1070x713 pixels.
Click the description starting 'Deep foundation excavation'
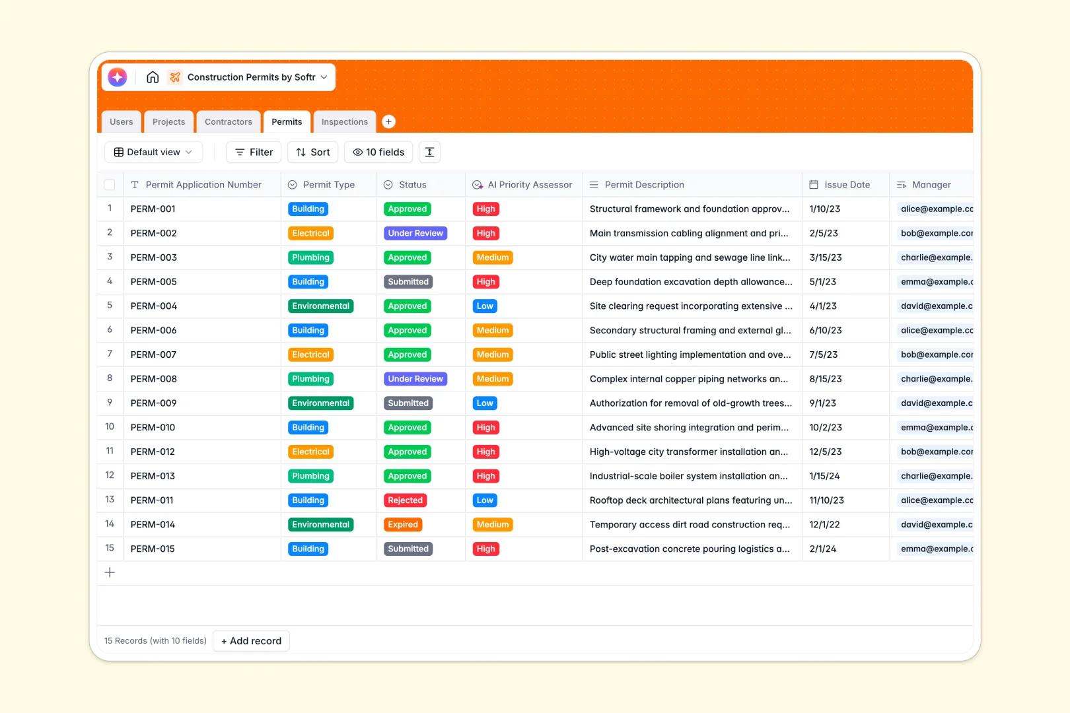691,282
